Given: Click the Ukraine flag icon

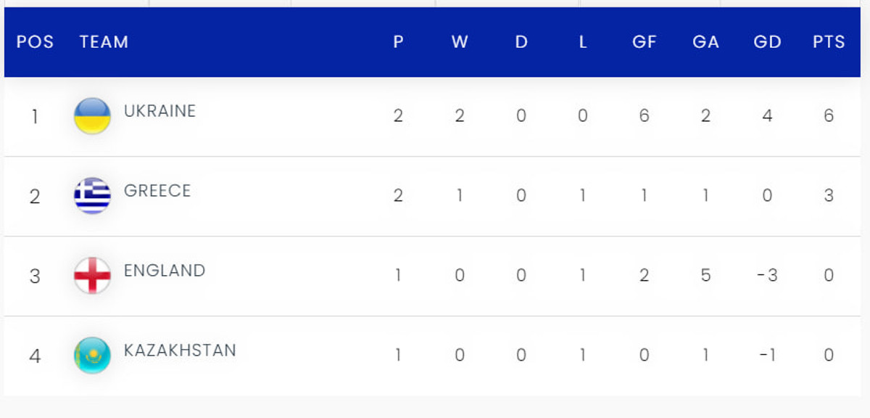Looking at the screenshot, I should click(92, 116).
